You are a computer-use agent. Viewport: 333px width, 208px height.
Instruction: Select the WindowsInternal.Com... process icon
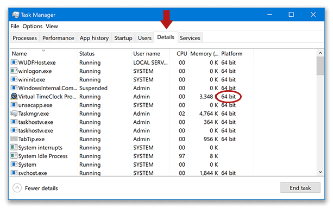(14, 88)
